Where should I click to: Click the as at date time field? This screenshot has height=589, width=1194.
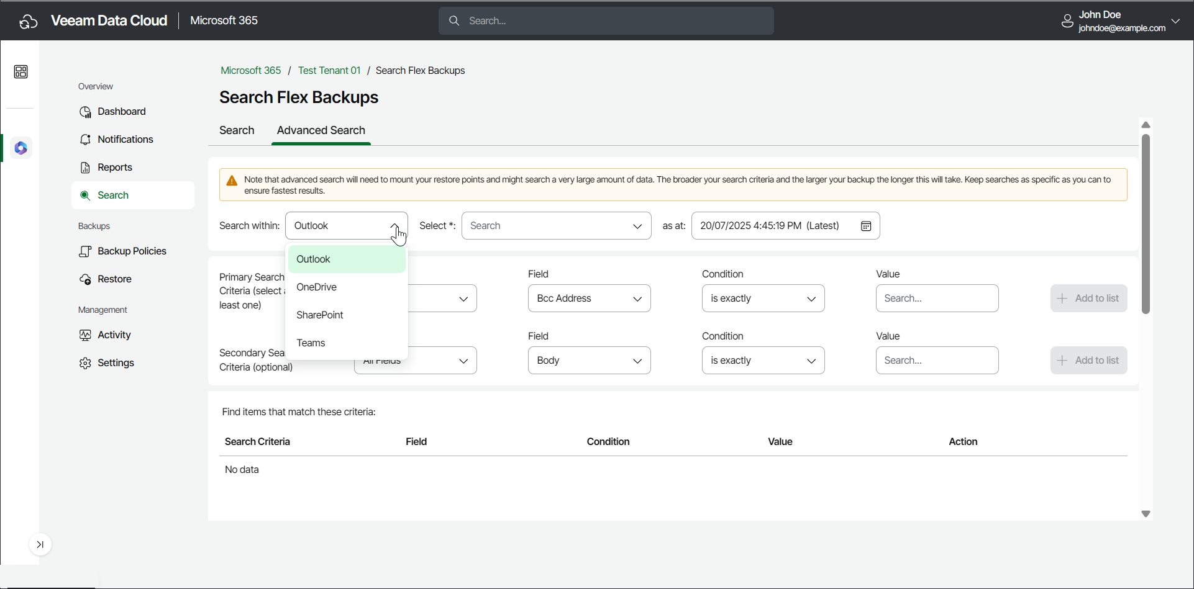(x=786, y=226)
